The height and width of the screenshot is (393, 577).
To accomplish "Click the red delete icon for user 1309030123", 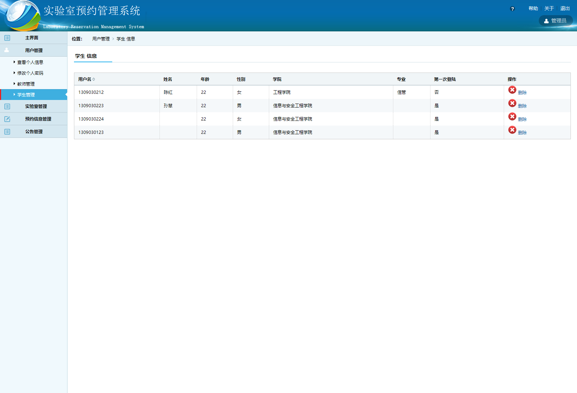I will [512, 130].
